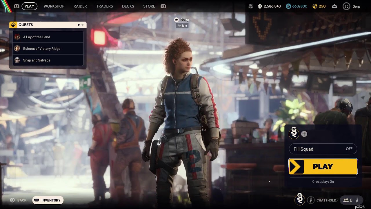This screenshot has height=209, width=371.
Task: Open the WORKSHOP tab
Action: click(x=54, y=6)
